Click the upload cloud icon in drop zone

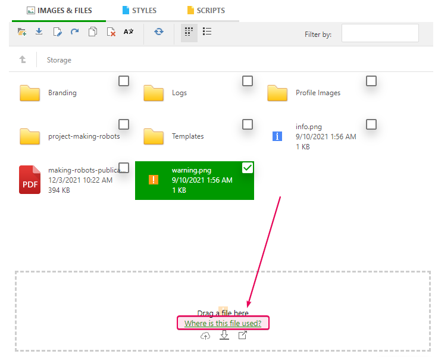[205, 336]
